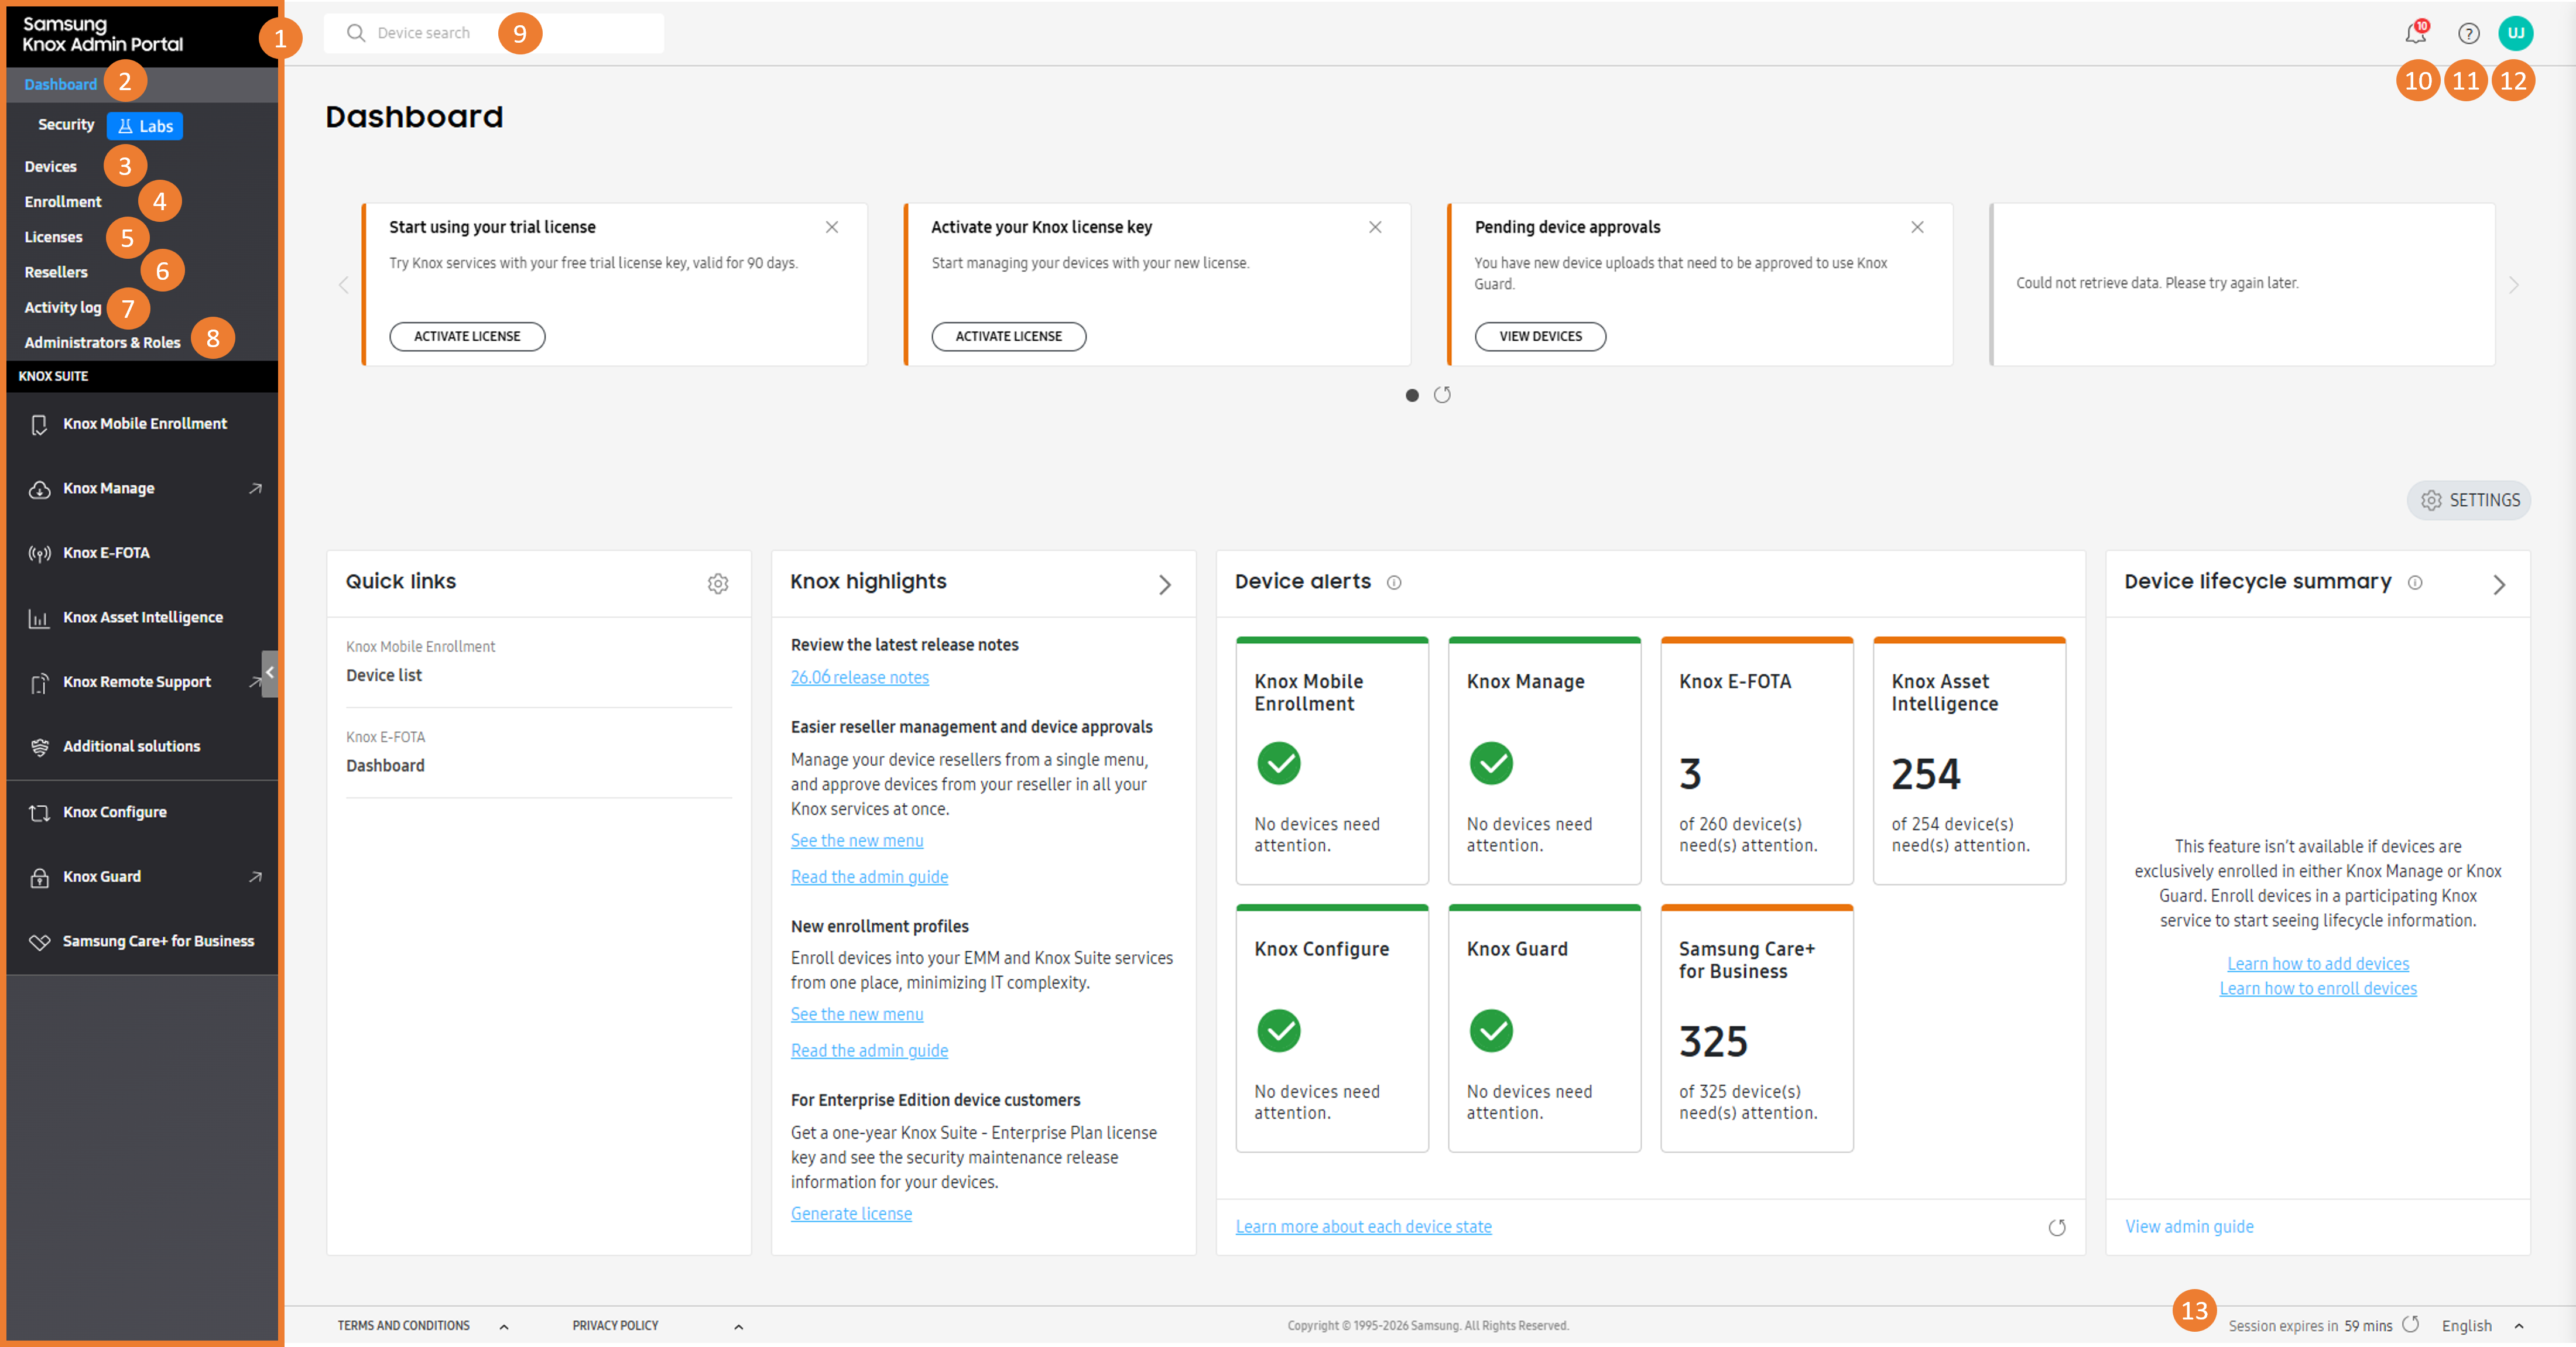The image size is (2576, 1347).
Task: Open 26.06 release notes link
Action: 859,677
